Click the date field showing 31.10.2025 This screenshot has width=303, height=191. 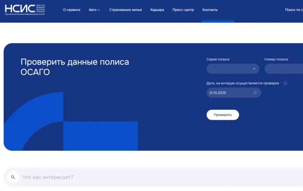[x=234, y=93]
